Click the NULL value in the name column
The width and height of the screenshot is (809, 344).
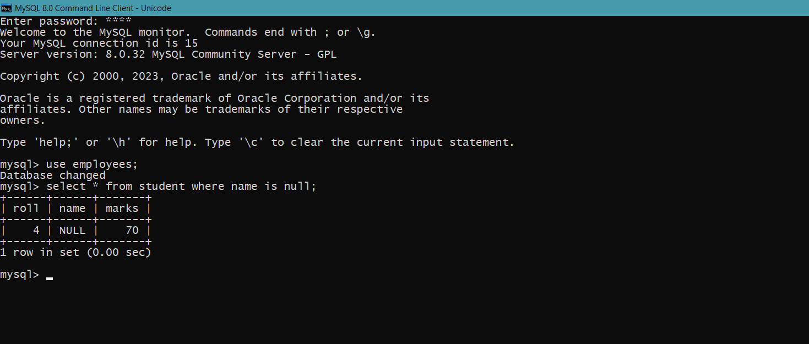pyautogui.click(x=73, y=231)
